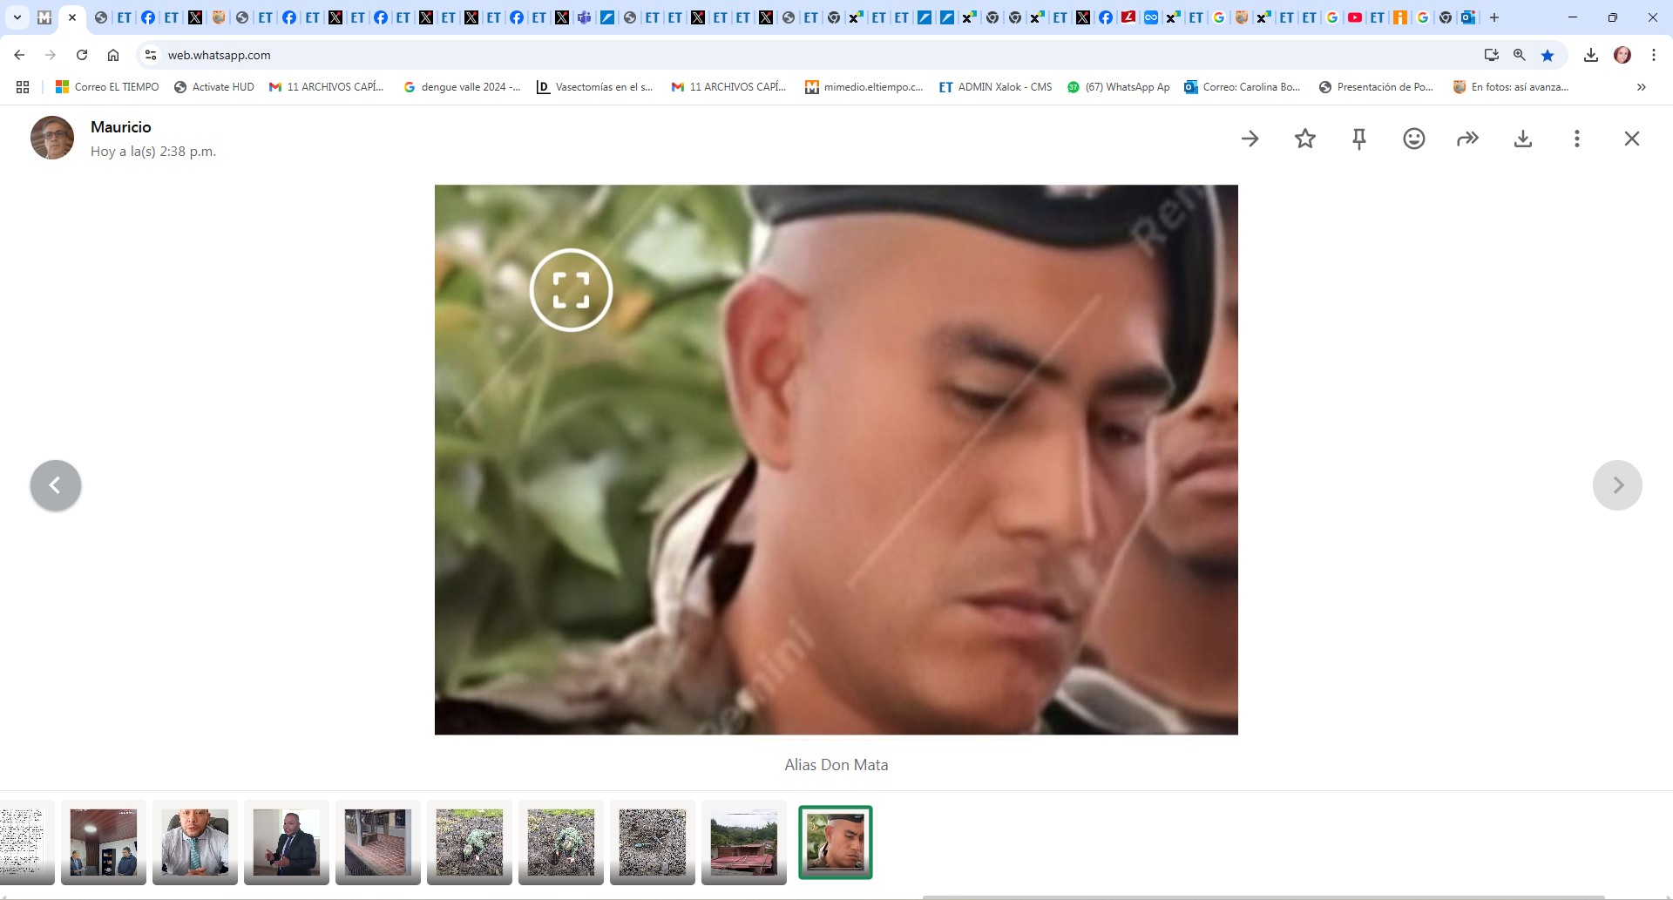Viewport: 1673px width, 900px height.
Task: Close the photo viewer with the X
Action: pos(1630,138)
